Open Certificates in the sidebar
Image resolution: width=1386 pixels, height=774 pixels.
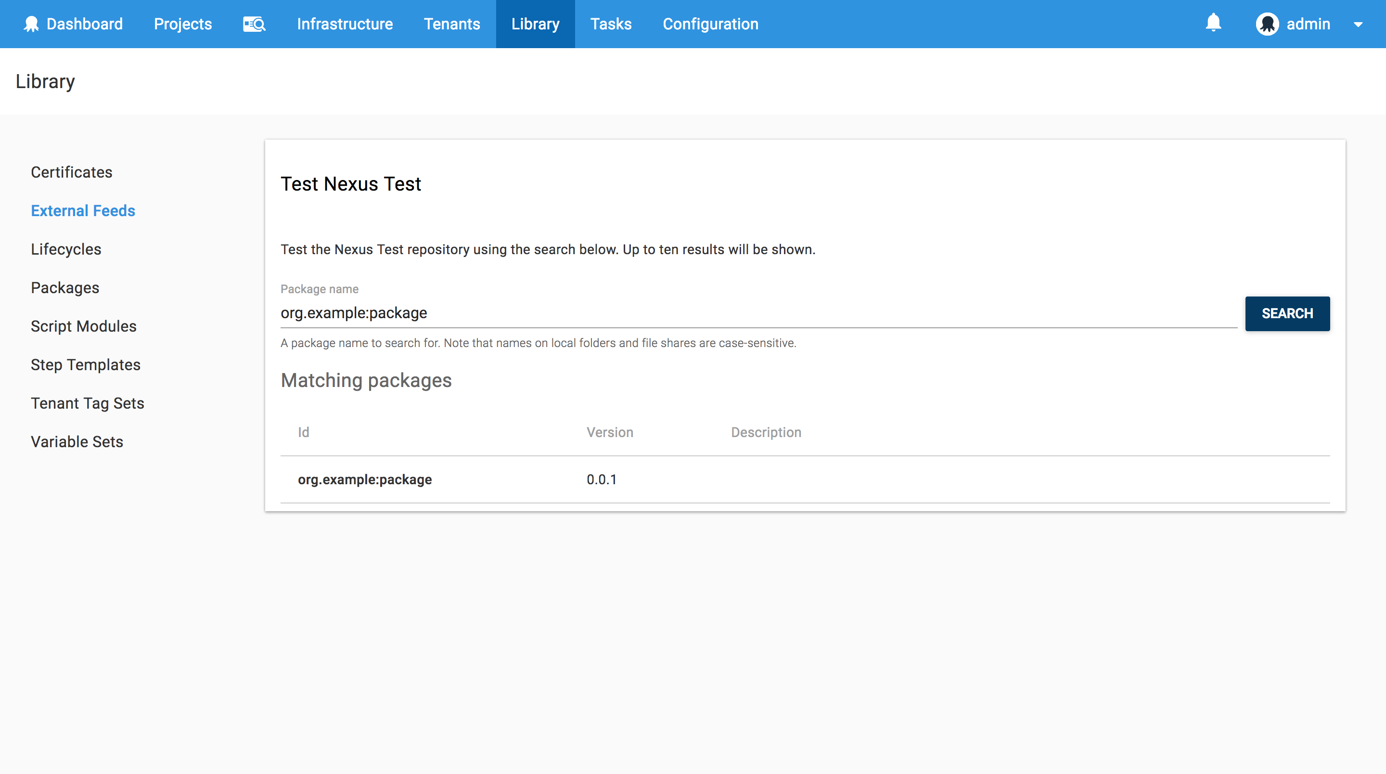[x=72, y=172]
